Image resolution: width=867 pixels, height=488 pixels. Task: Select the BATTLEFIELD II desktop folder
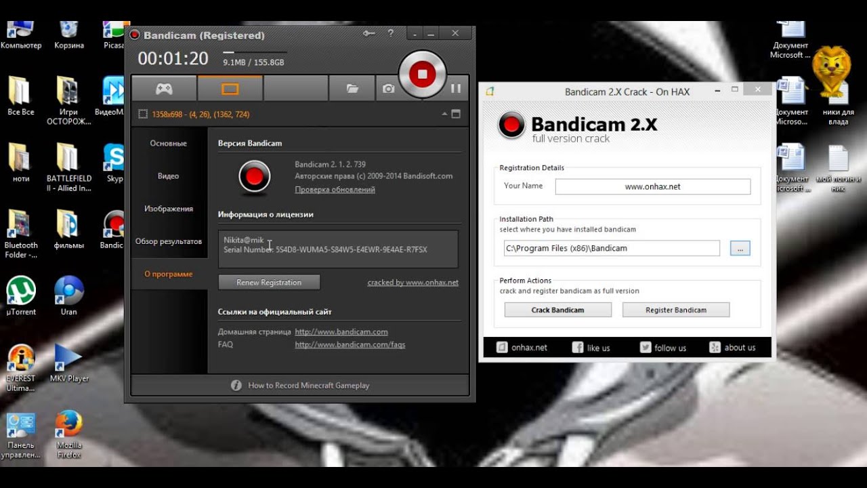pos(68,168)
